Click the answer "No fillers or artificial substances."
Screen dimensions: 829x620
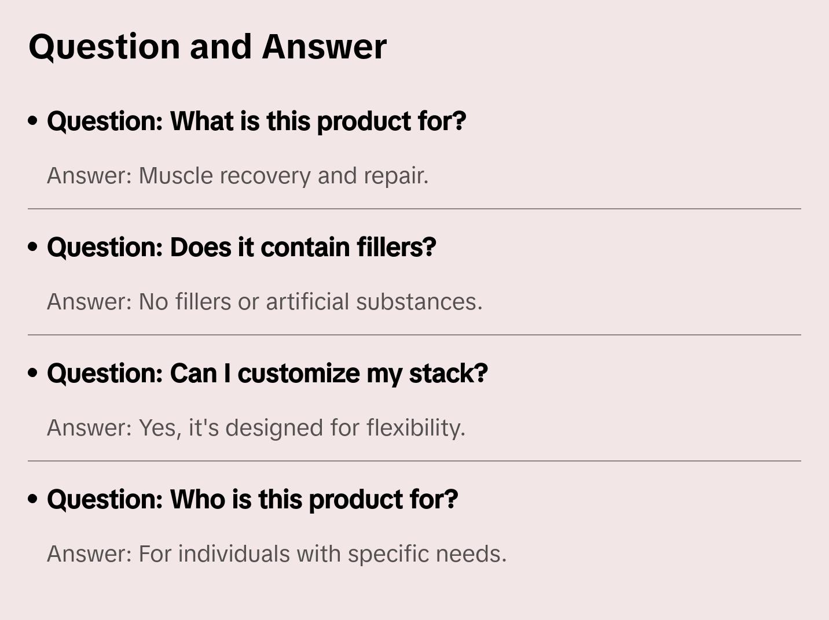coord(265,302)
